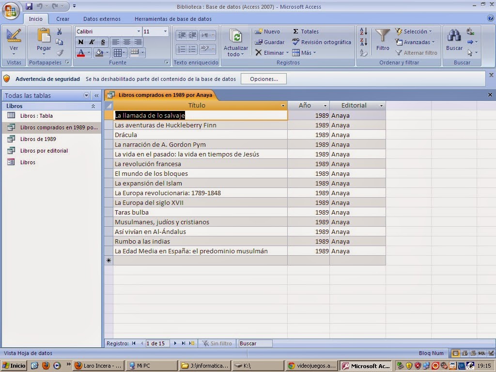Undo via quick access toolbar arrow
Viewport: 496px width, 372px height.
click(40, 6)
